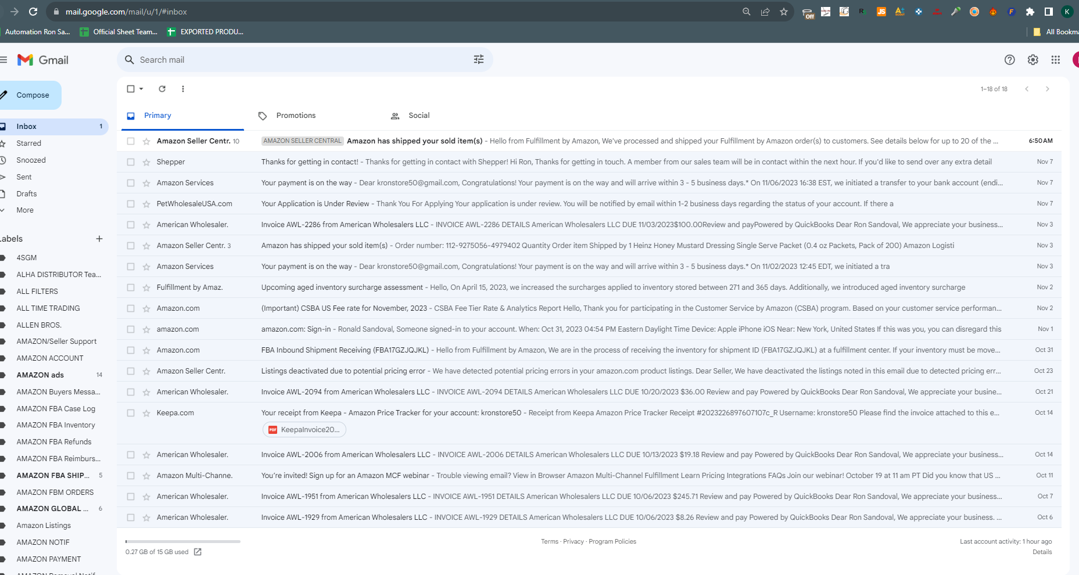
Task: Open the AMAZON FBA Refunds label
Action: pos(54,442)
